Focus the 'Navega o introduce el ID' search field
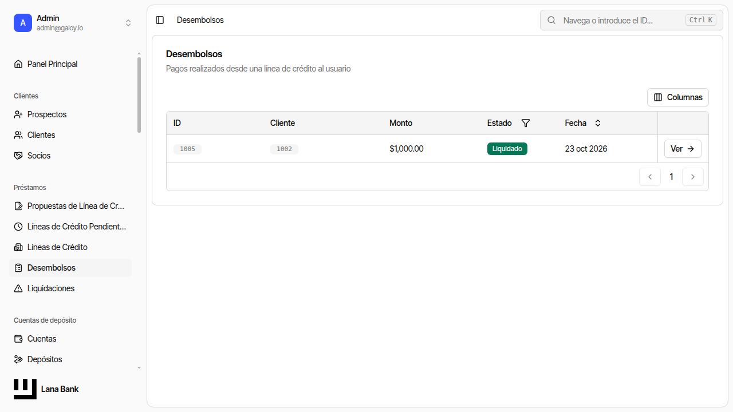The height and width of the screenshot is (412, 733). click(632, 20)
